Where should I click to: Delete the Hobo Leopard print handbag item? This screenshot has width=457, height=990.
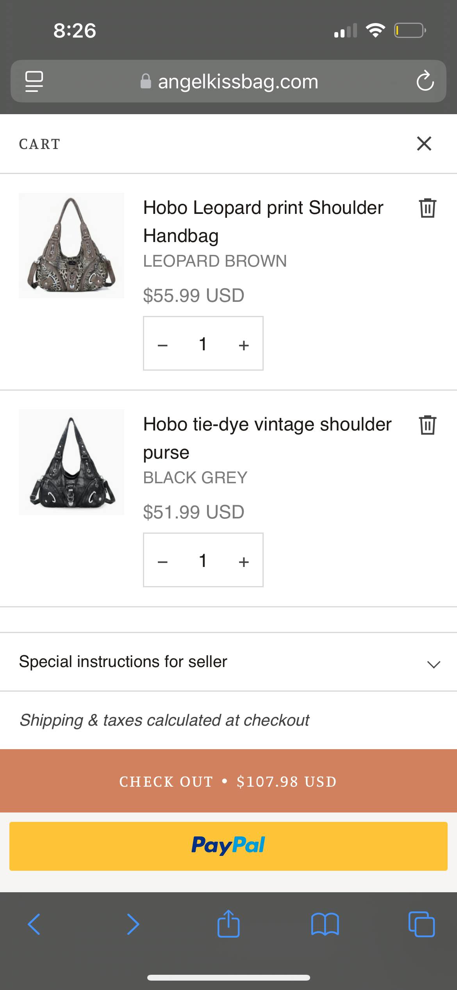pyautogui.click(x=427, y=208)
